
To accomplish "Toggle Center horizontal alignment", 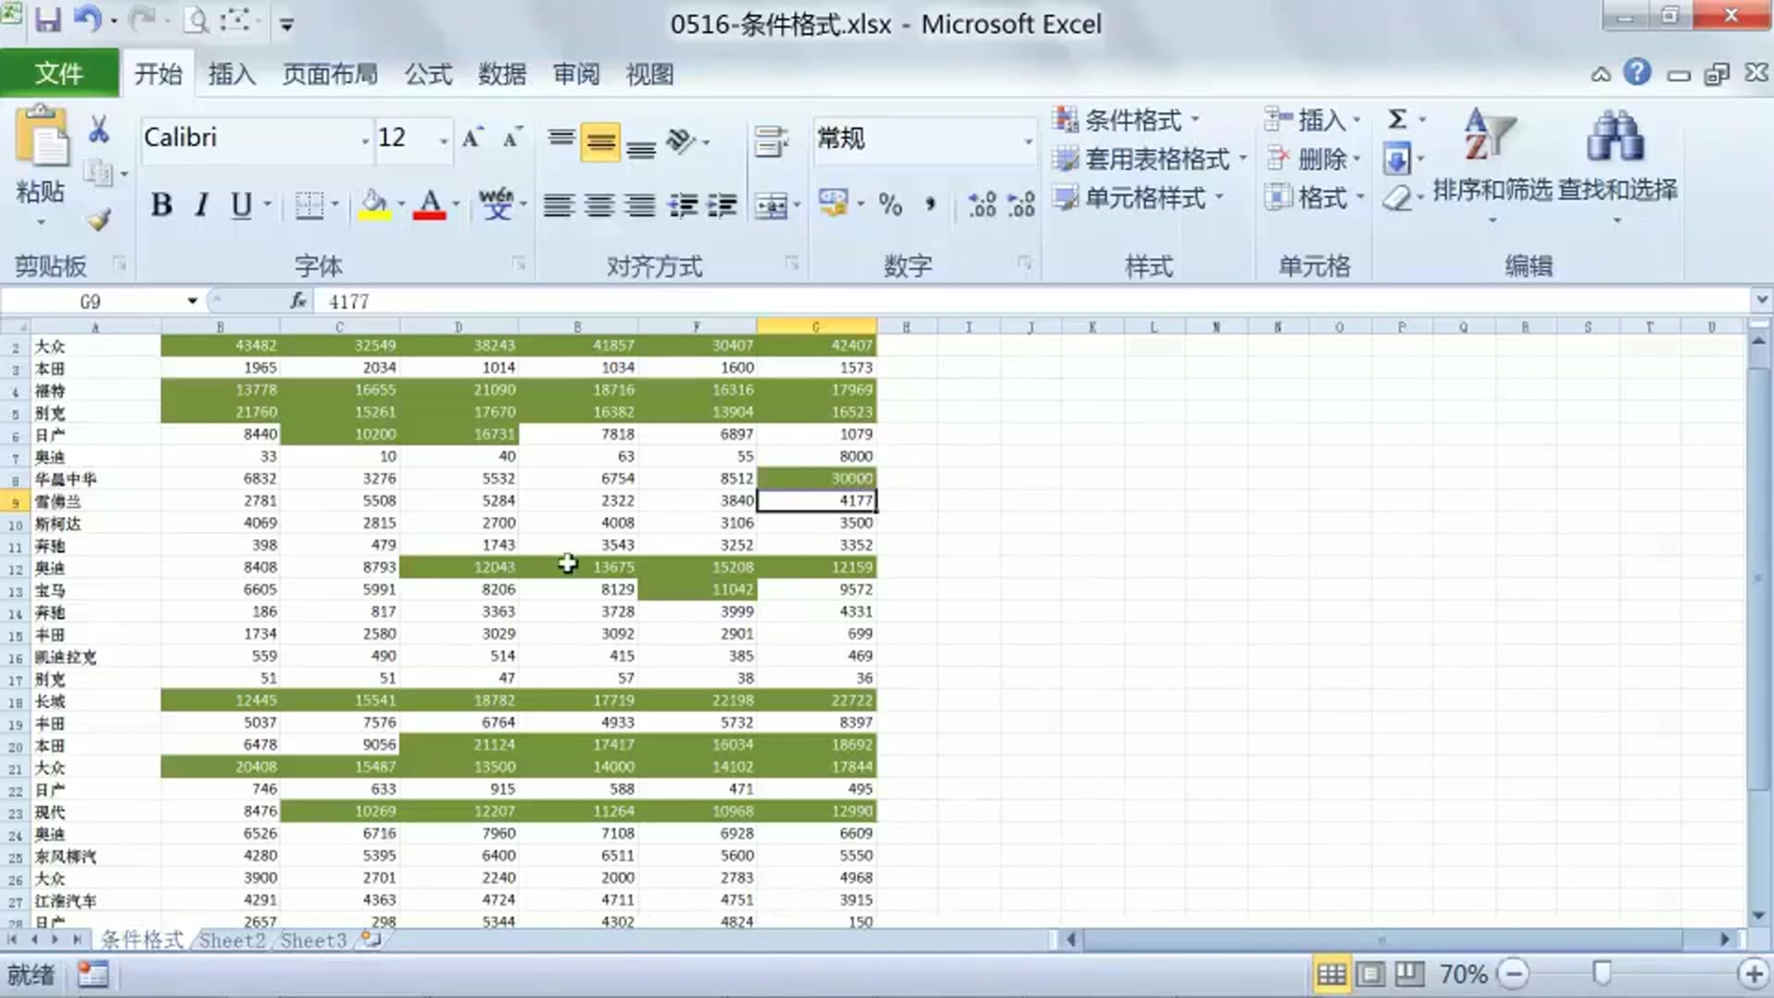I will click(599, 205).
